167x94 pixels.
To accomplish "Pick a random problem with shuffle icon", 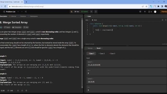I will coord(26,11).
